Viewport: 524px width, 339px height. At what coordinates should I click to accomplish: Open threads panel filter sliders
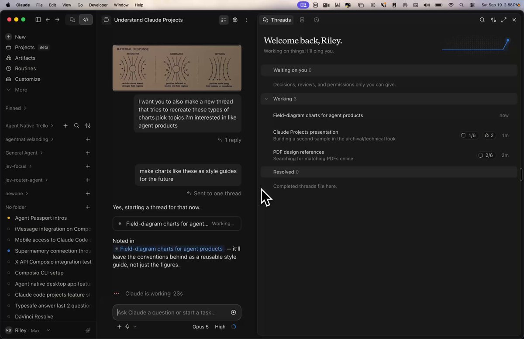pyautogui.click(x=493, y=20)
